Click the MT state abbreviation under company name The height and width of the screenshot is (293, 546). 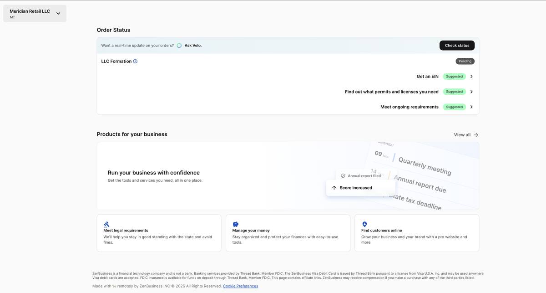click(12, 17)
